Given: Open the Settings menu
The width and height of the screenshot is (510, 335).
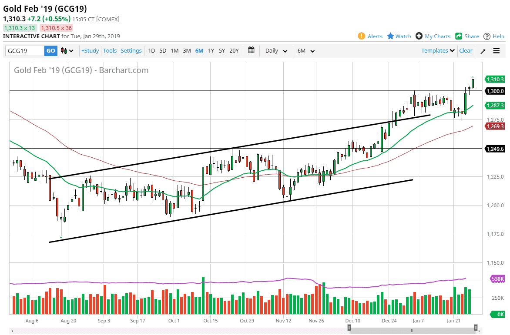Looking at the screenshot, I should pos(131,51).
